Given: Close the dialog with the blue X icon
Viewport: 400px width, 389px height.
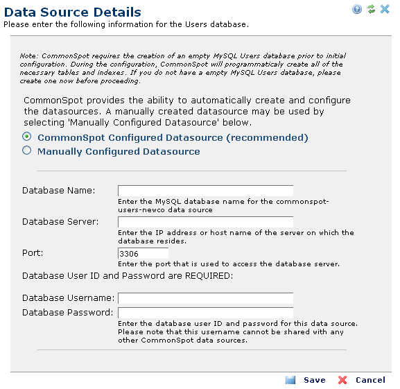Looking at the screenshot, I should [385, 9].
